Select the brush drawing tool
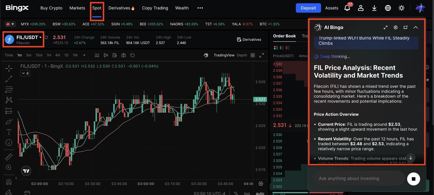 click(9, 122)
